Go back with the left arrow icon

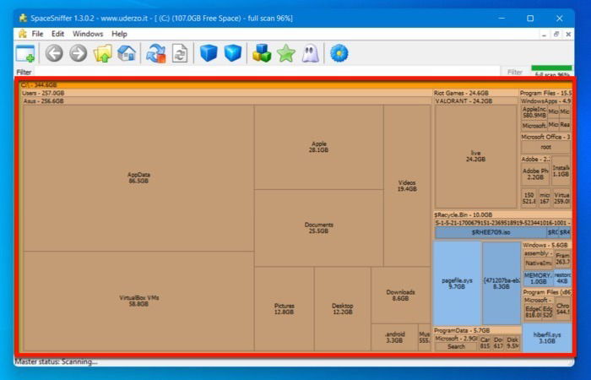tap(54, 53)
